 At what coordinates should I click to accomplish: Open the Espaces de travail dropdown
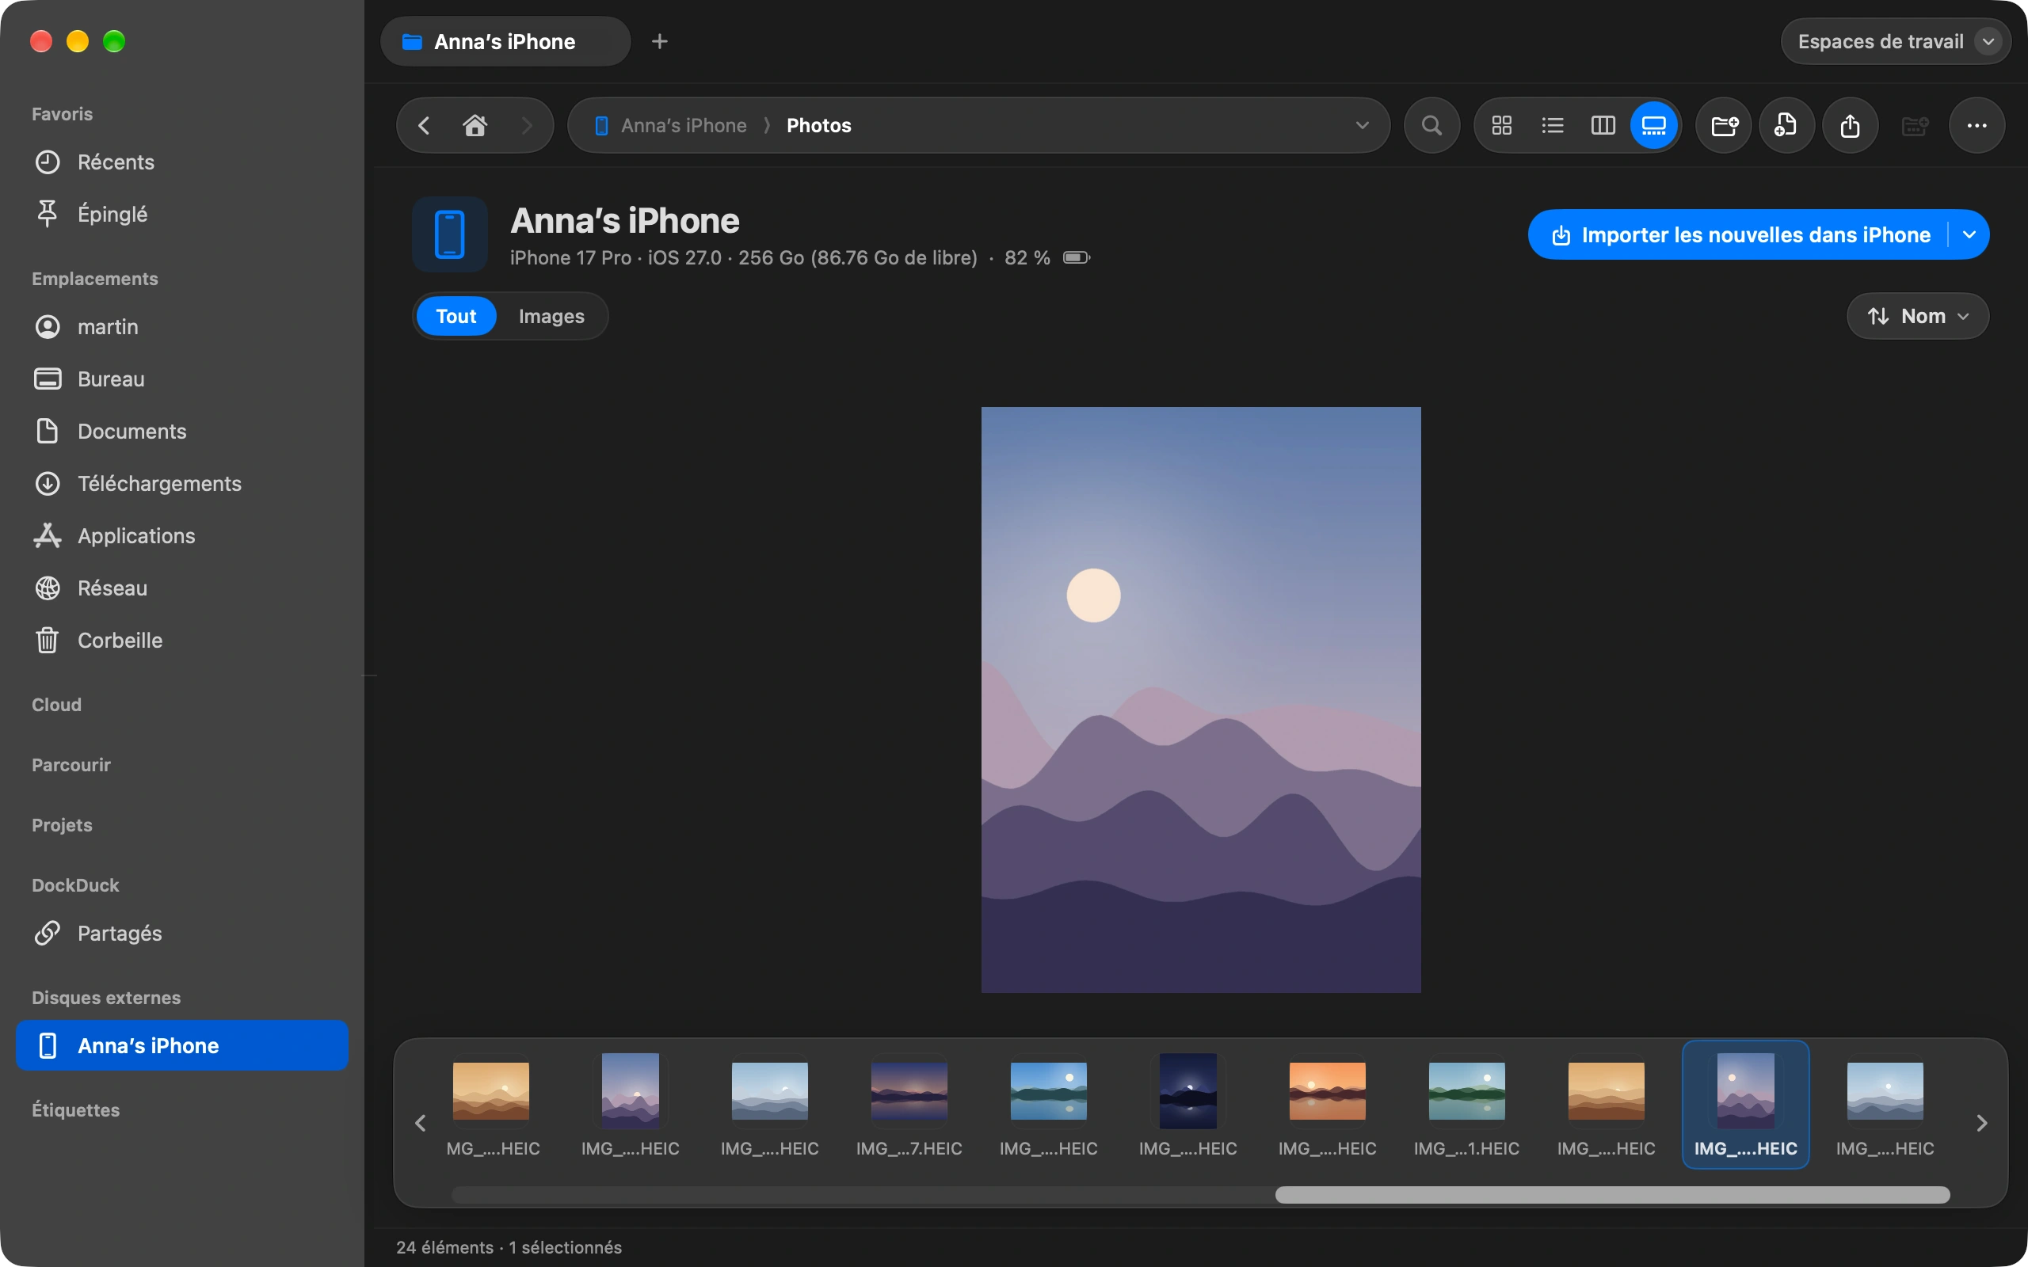1896,41
